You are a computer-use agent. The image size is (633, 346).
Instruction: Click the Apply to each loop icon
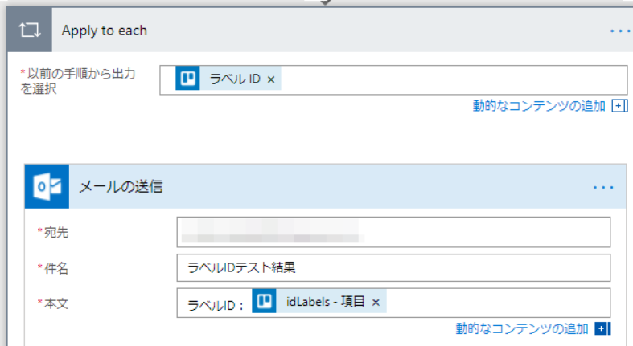click(x=30, y=31)
